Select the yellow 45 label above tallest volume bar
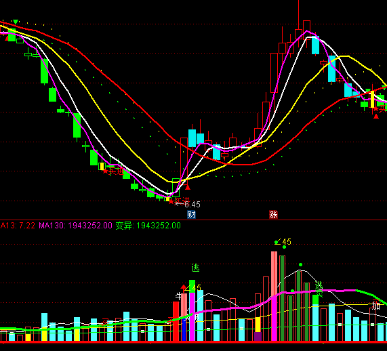The height and width of the screenshot is (351, 387). (x=287, y=242)
